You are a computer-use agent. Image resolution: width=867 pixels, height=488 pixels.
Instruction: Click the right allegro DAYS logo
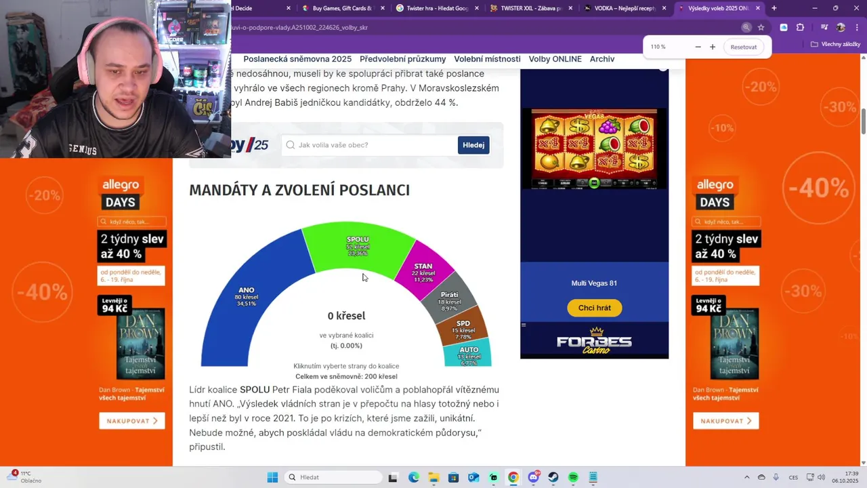[715, 193]
